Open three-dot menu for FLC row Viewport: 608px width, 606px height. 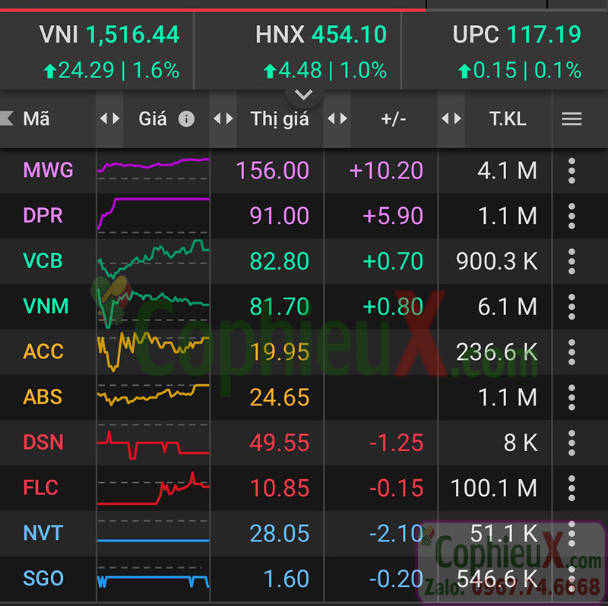[x=572, y=488]
